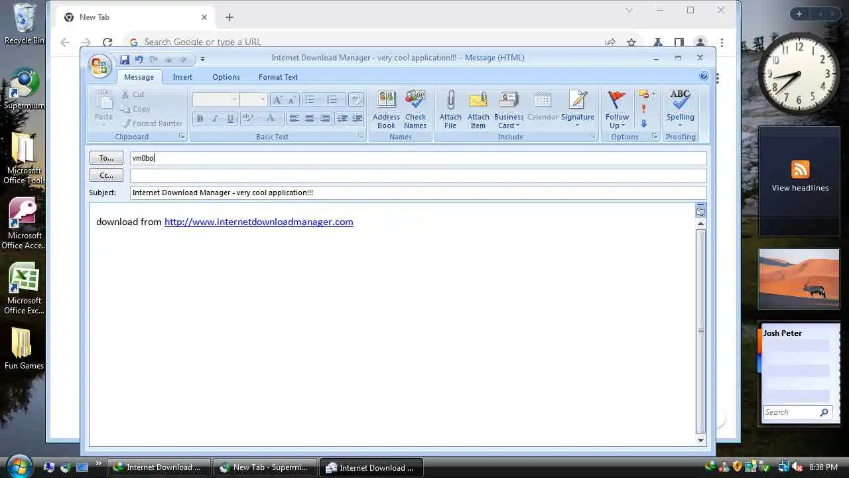Attach a file to the message

pos(450,110)
